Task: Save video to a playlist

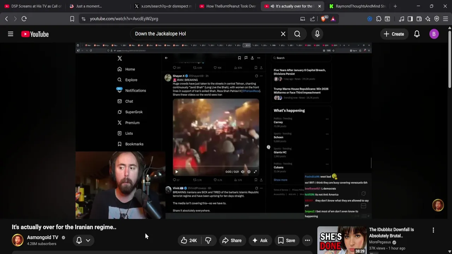Action: point(286,240)
